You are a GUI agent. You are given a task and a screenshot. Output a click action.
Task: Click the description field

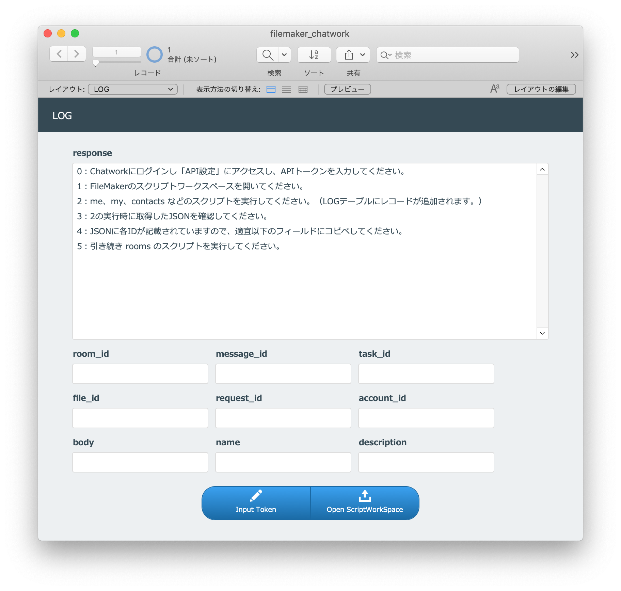[426, 462]
